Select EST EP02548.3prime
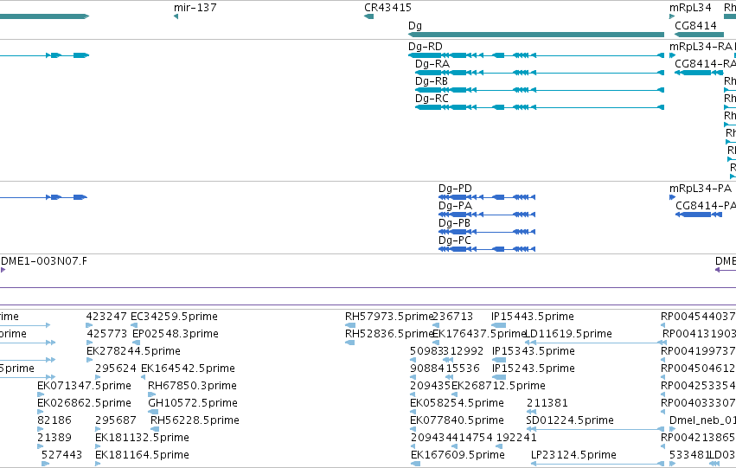 [176, 334]
